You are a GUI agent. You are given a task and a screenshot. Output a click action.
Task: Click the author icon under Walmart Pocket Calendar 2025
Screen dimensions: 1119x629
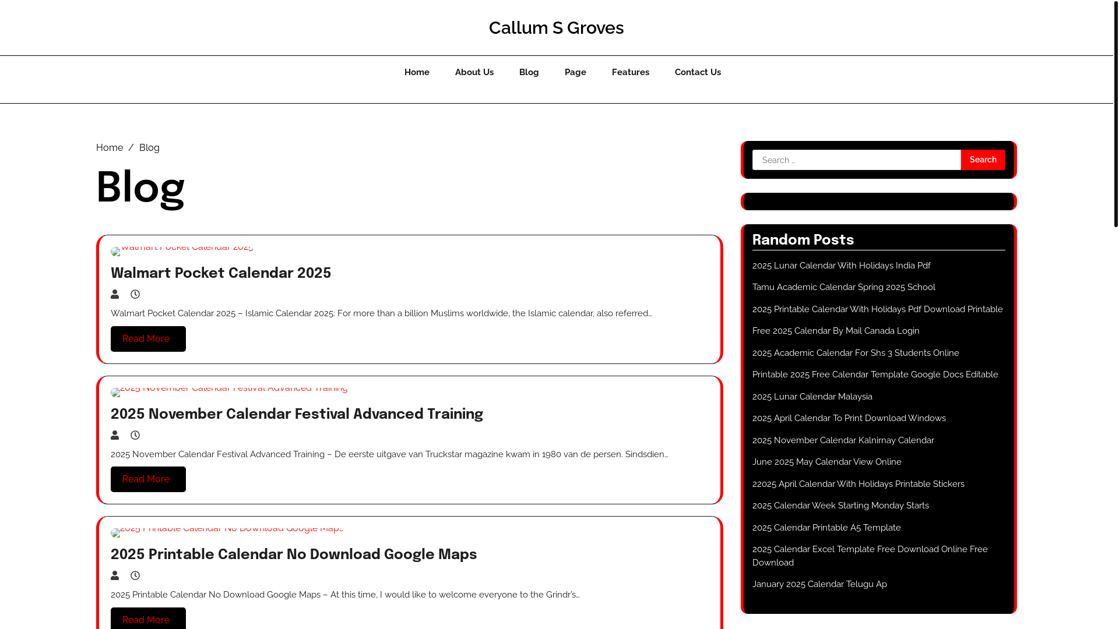point(115,294)
